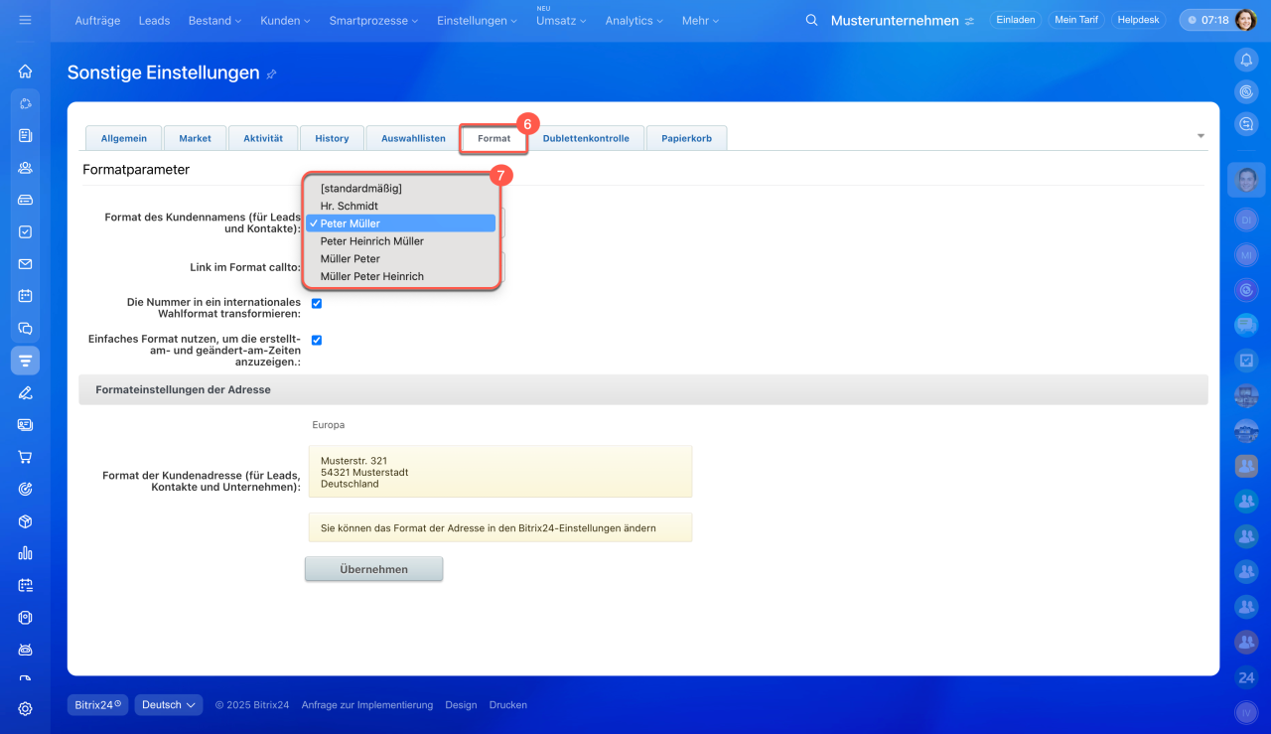This screenshot has width=1271, height=734.
Task: Click the shopping cart icon in sidebar
Action: [x=25, y=457]
